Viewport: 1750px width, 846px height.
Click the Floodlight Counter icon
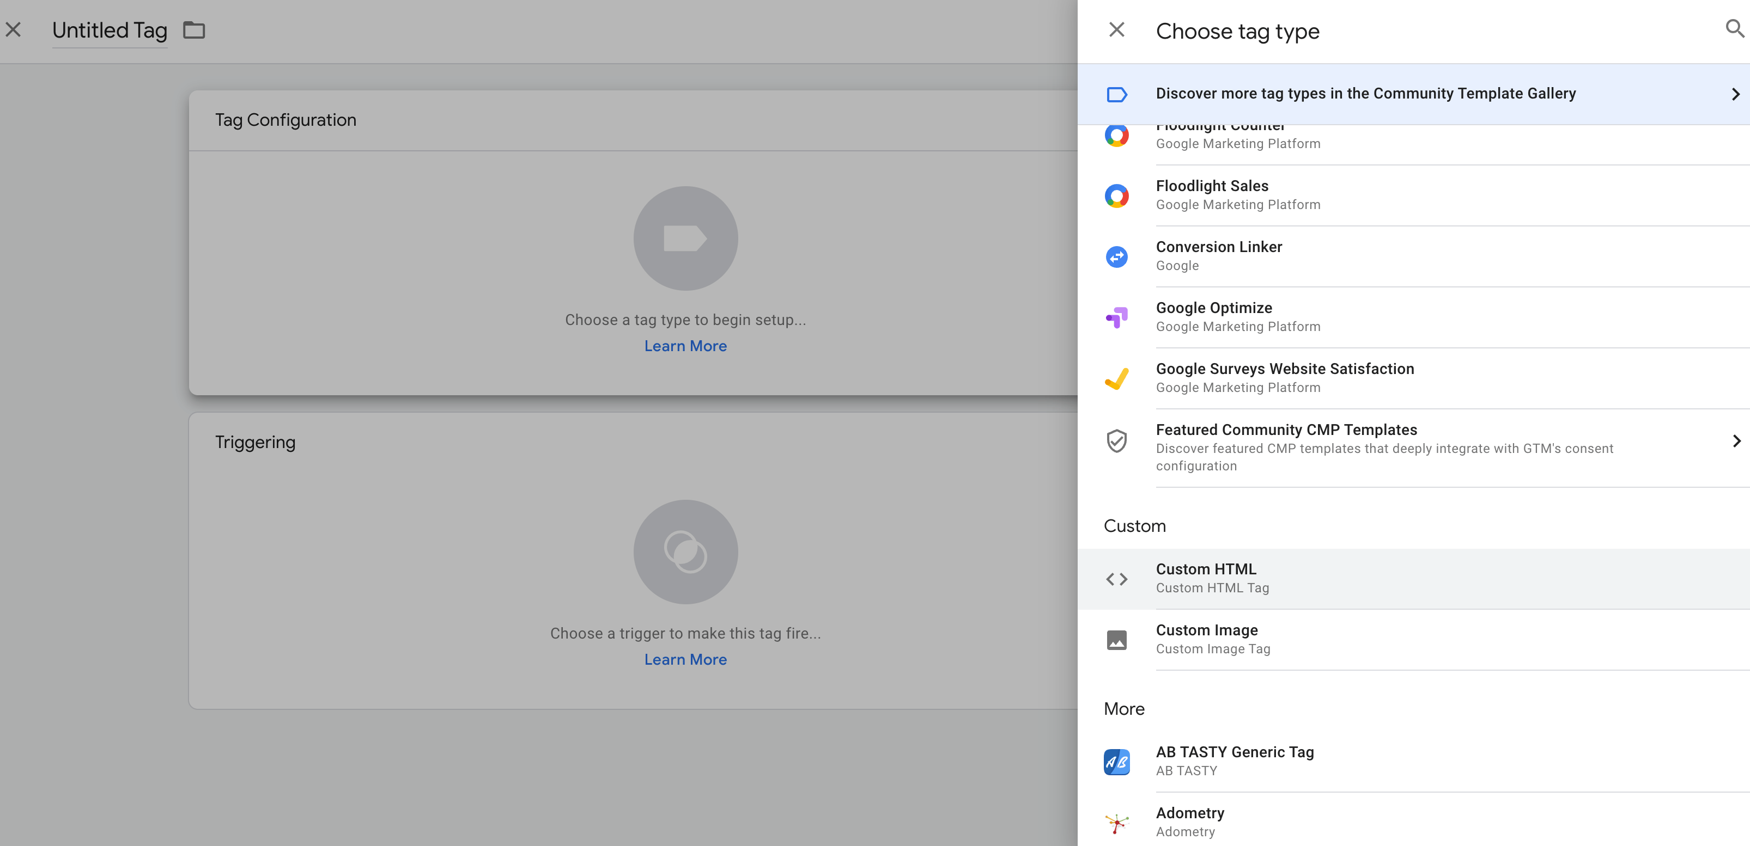tap(1116, 135)
